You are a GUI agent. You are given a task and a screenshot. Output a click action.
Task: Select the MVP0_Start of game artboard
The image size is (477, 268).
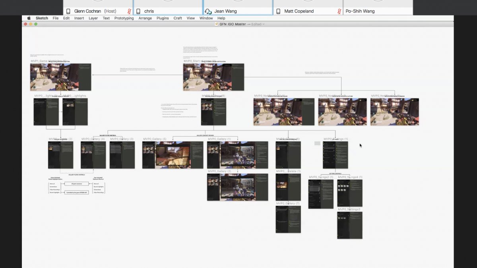(213, 77)
